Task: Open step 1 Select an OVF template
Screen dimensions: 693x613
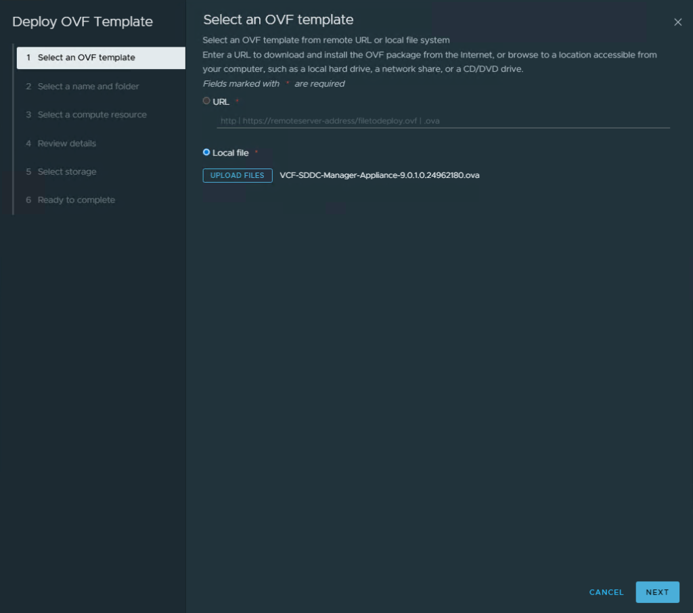Action: [87, 58]
